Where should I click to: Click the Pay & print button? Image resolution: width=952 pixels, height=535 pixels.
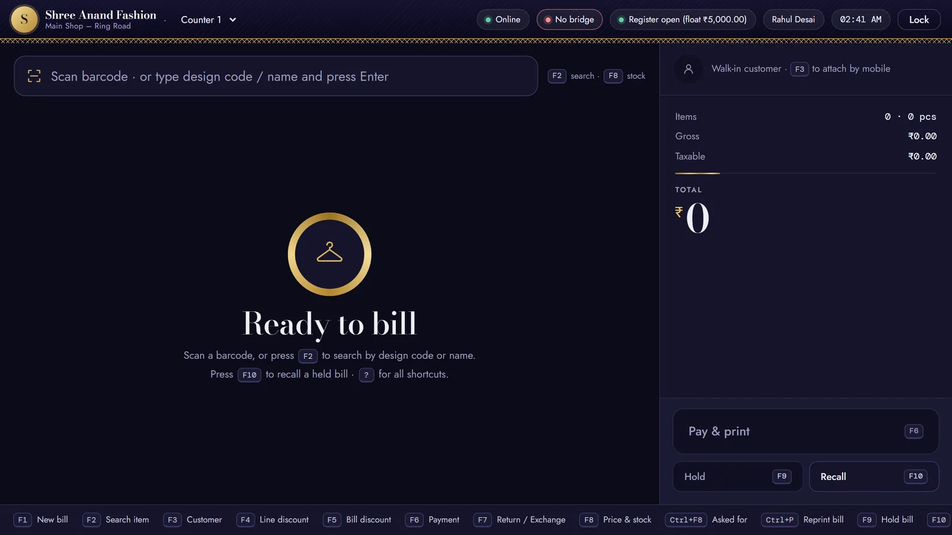[x=806, y=431]
